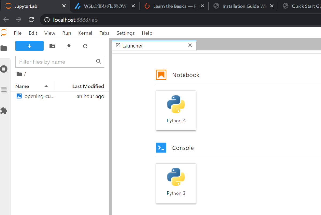Open the File Browser sidebar folder icon
Screen dimensions: 321x215
point(4,48)
